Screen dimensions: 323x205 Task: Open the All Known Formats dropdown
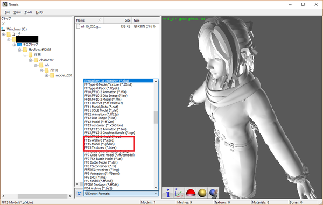coord(121,194)
